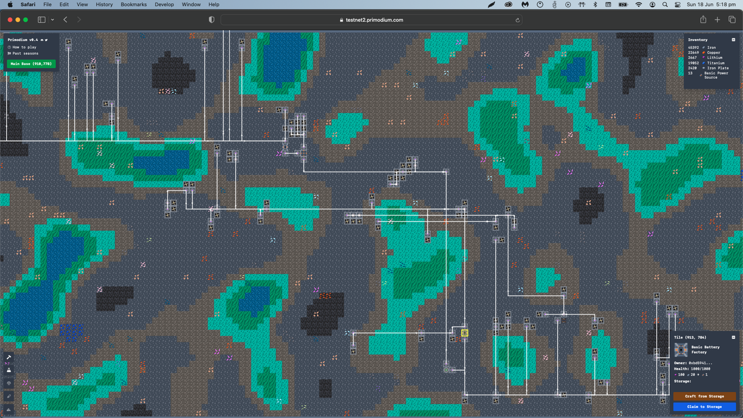Click the Basic Power Source inventory row

pos(708,75)
